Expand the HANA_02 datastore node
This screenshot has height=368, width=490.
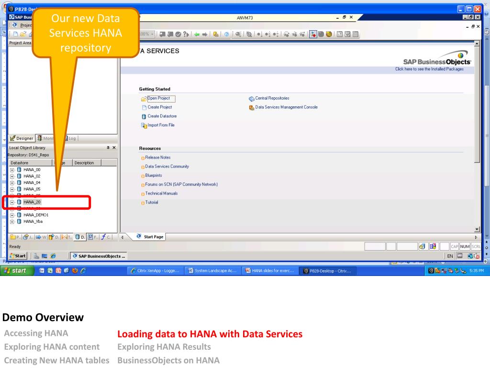[12, 176]
